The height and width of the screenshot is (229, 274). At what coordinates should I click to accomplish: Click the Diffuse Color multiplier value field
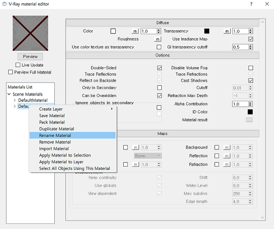[149, 31]
